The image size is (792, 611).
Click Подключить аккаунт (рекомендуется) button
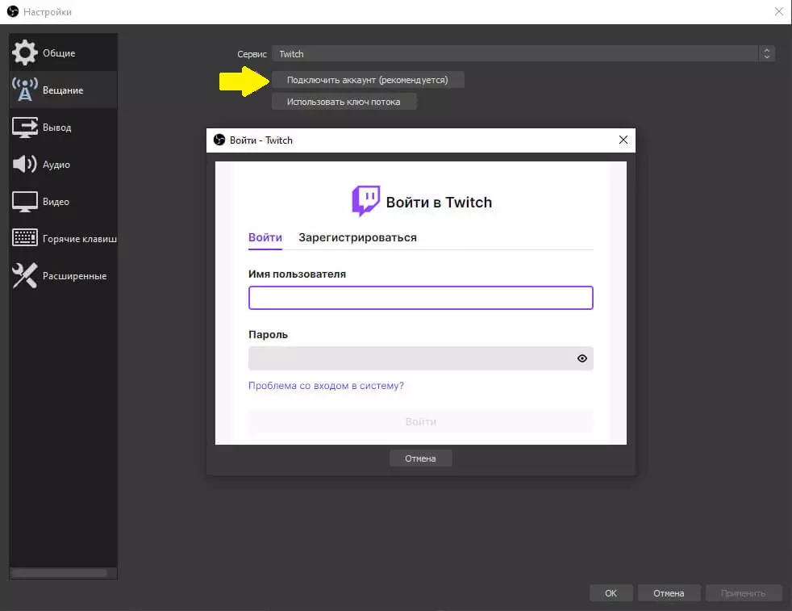pyautogui.click(x=368, y=80)
